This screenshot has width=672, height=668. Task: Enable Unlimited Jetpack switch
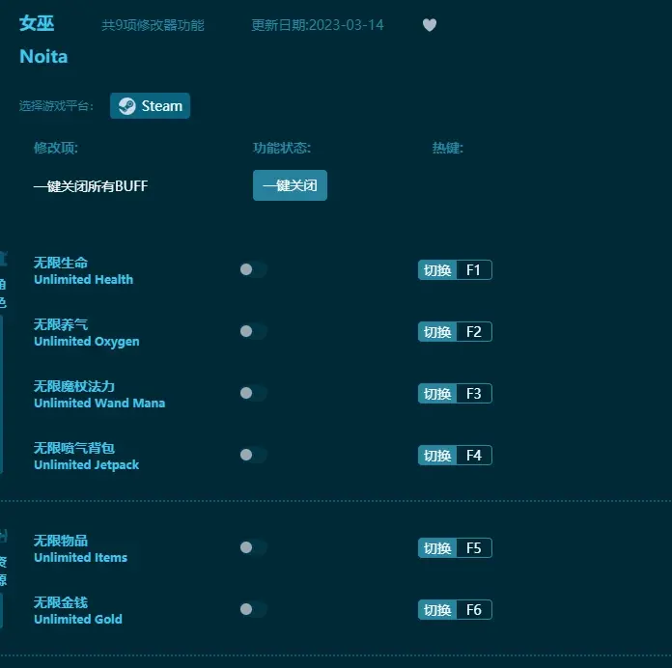point(253,455)
